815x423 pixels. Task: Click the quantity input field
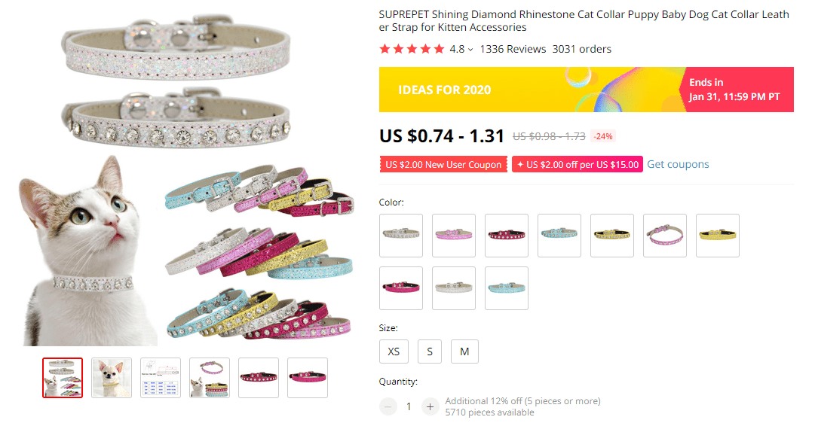click(x=409, y=406)
